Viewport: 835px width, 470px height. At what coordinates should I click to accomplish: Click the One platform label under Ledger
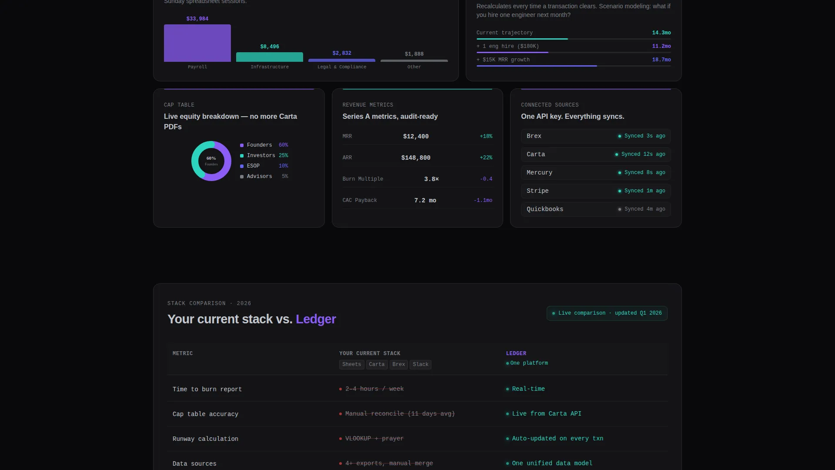click(x=529, y=363)
